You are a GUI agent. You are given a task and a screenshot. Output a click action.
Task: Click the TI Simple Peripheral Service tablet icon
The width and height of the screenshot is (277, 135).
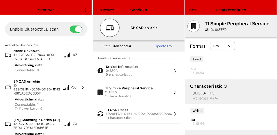tap(100, 92)
